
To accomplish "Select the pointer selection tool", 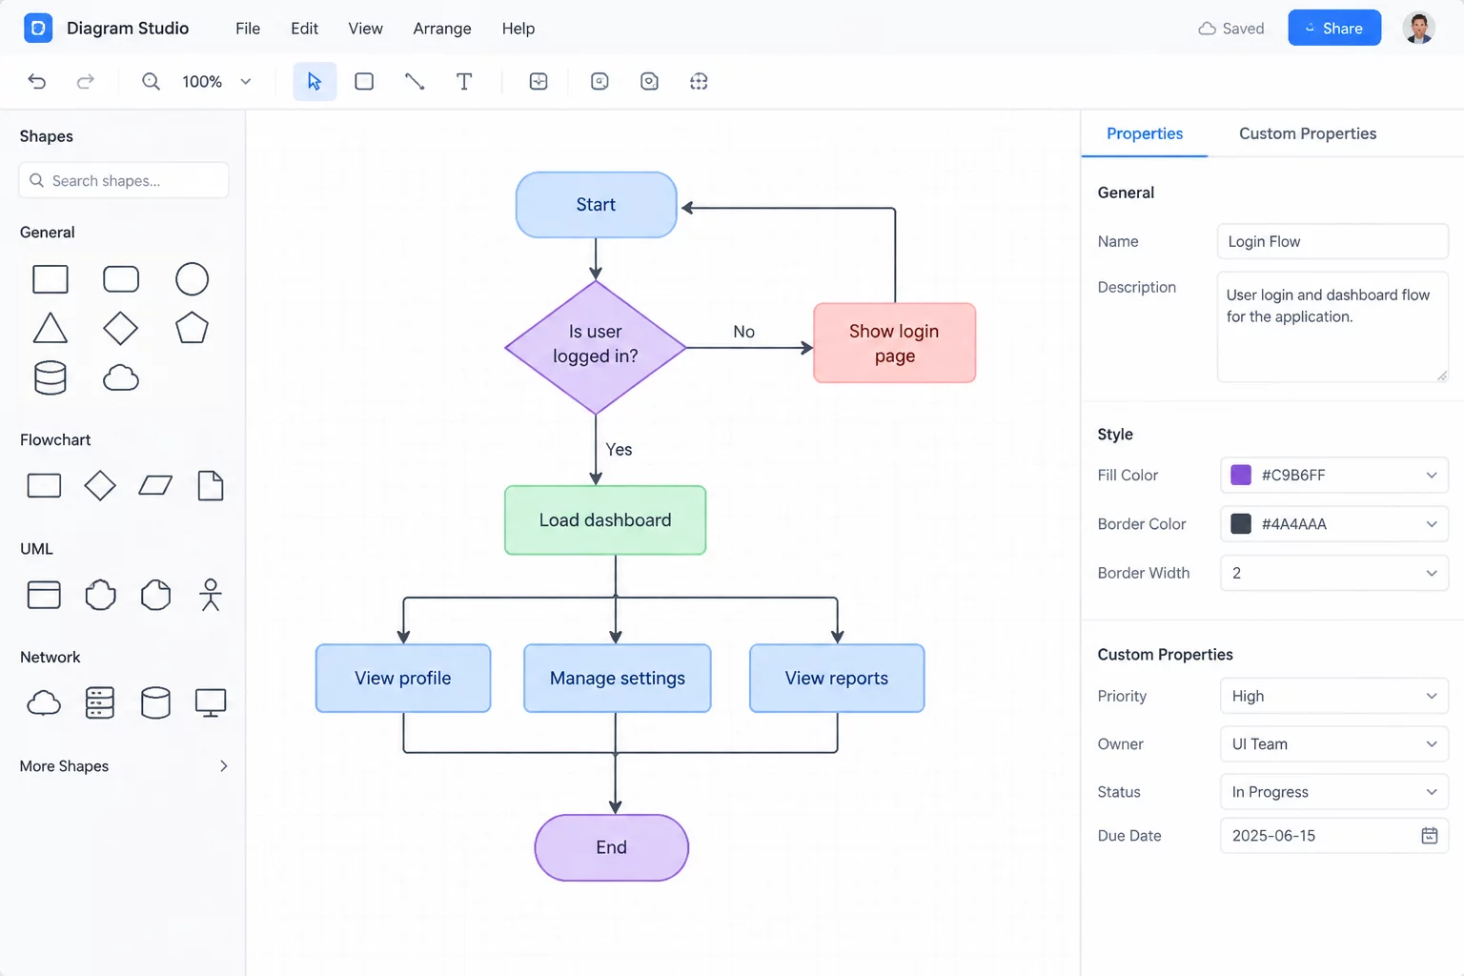I will pos(315,81).
